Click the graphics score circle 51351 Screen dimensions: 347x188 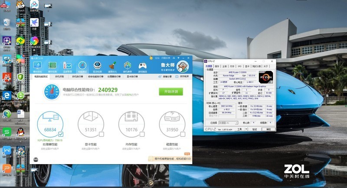click(91, 125)
